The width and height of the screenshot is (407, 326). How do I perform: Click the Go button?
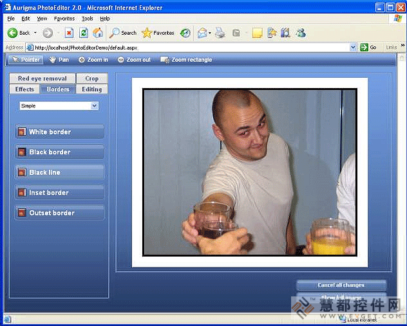(368, 48)
